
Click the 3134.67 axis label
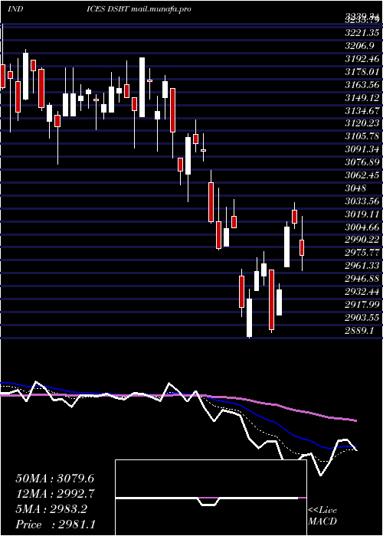click(x=362, y=111)
